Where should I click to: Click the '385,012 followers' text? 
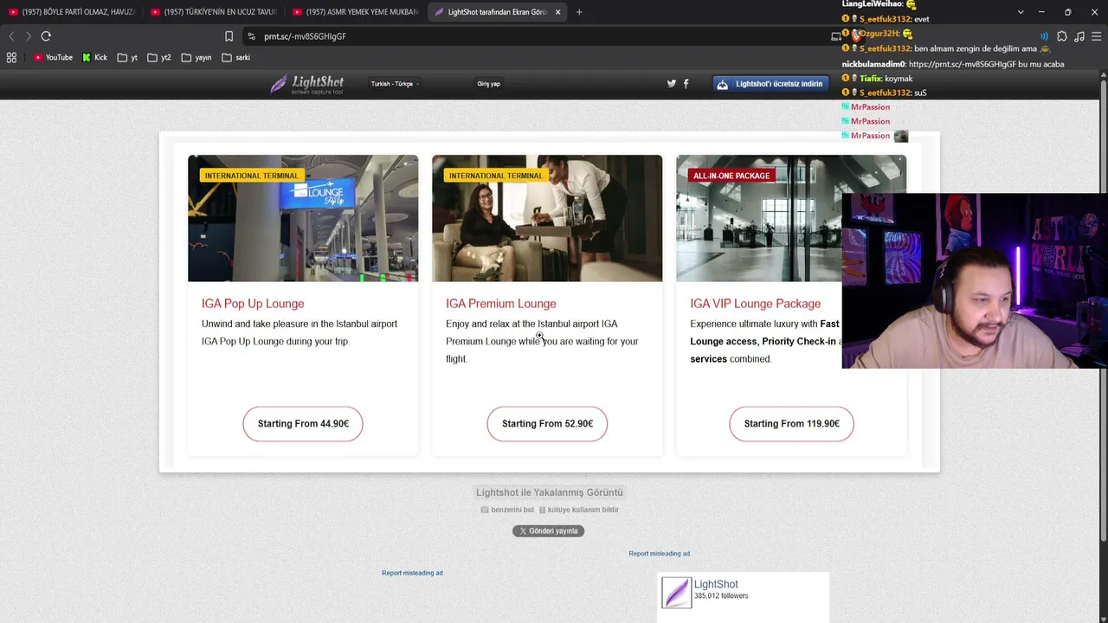[721, 596]
